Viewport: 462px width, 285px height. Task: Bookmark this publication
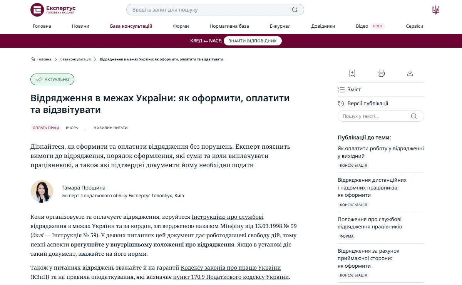(x=352, y=73)
